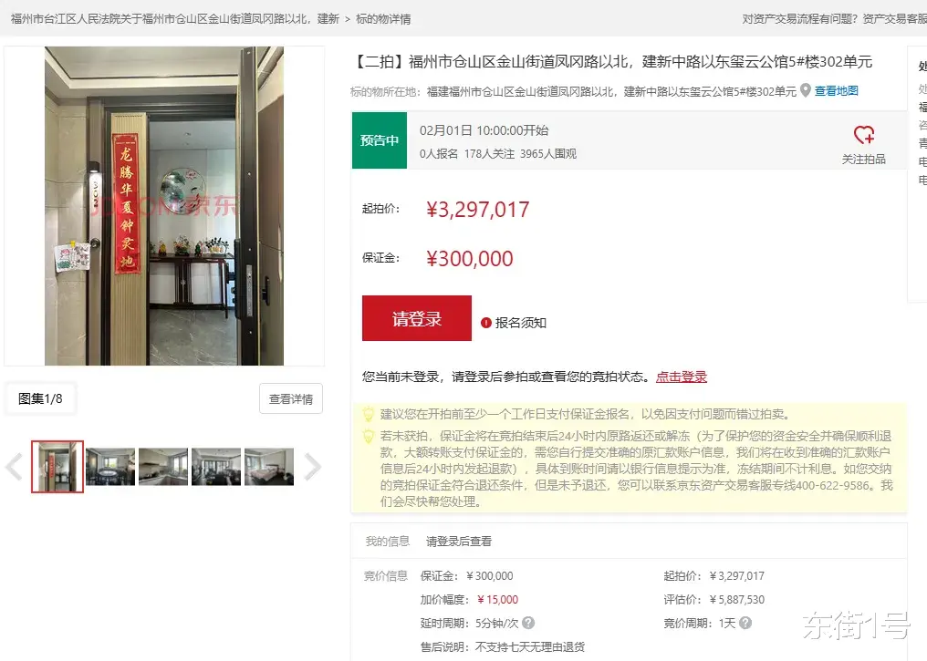Open 资产交易客服 link at top right
Viewport: 927px width, 661px height.
[894, 19]
